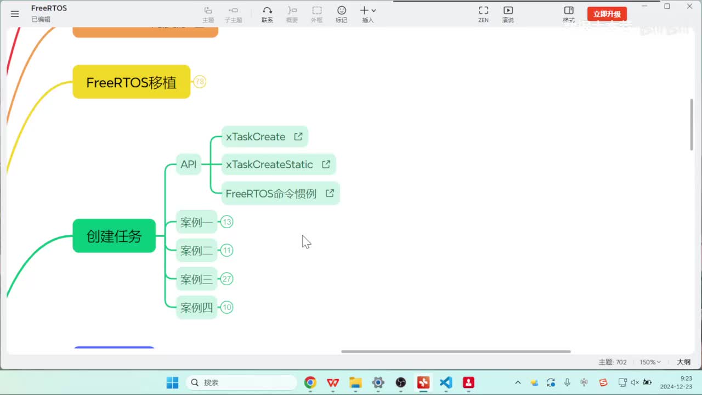Image resolution: width=702 pixels, height=395 pixels.
Task: Select the API subtopic node
Action: click(x=189, y=165)
